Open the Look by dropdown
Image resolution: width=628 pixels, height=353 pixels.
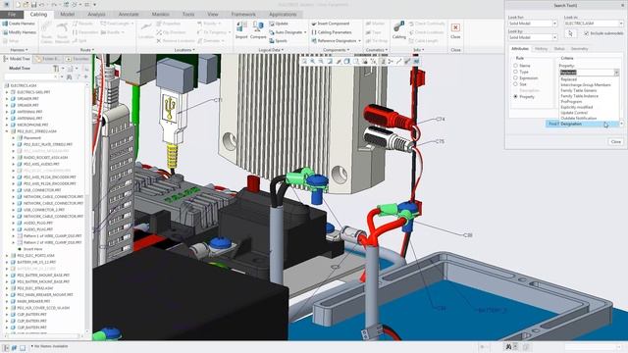554,37
